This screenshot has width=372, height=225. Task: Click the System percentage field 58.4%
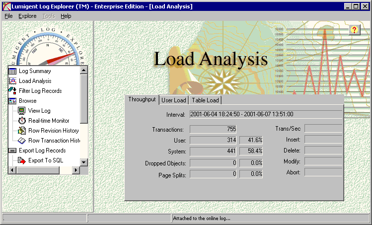pyautogui.click(x=251, y=151)
